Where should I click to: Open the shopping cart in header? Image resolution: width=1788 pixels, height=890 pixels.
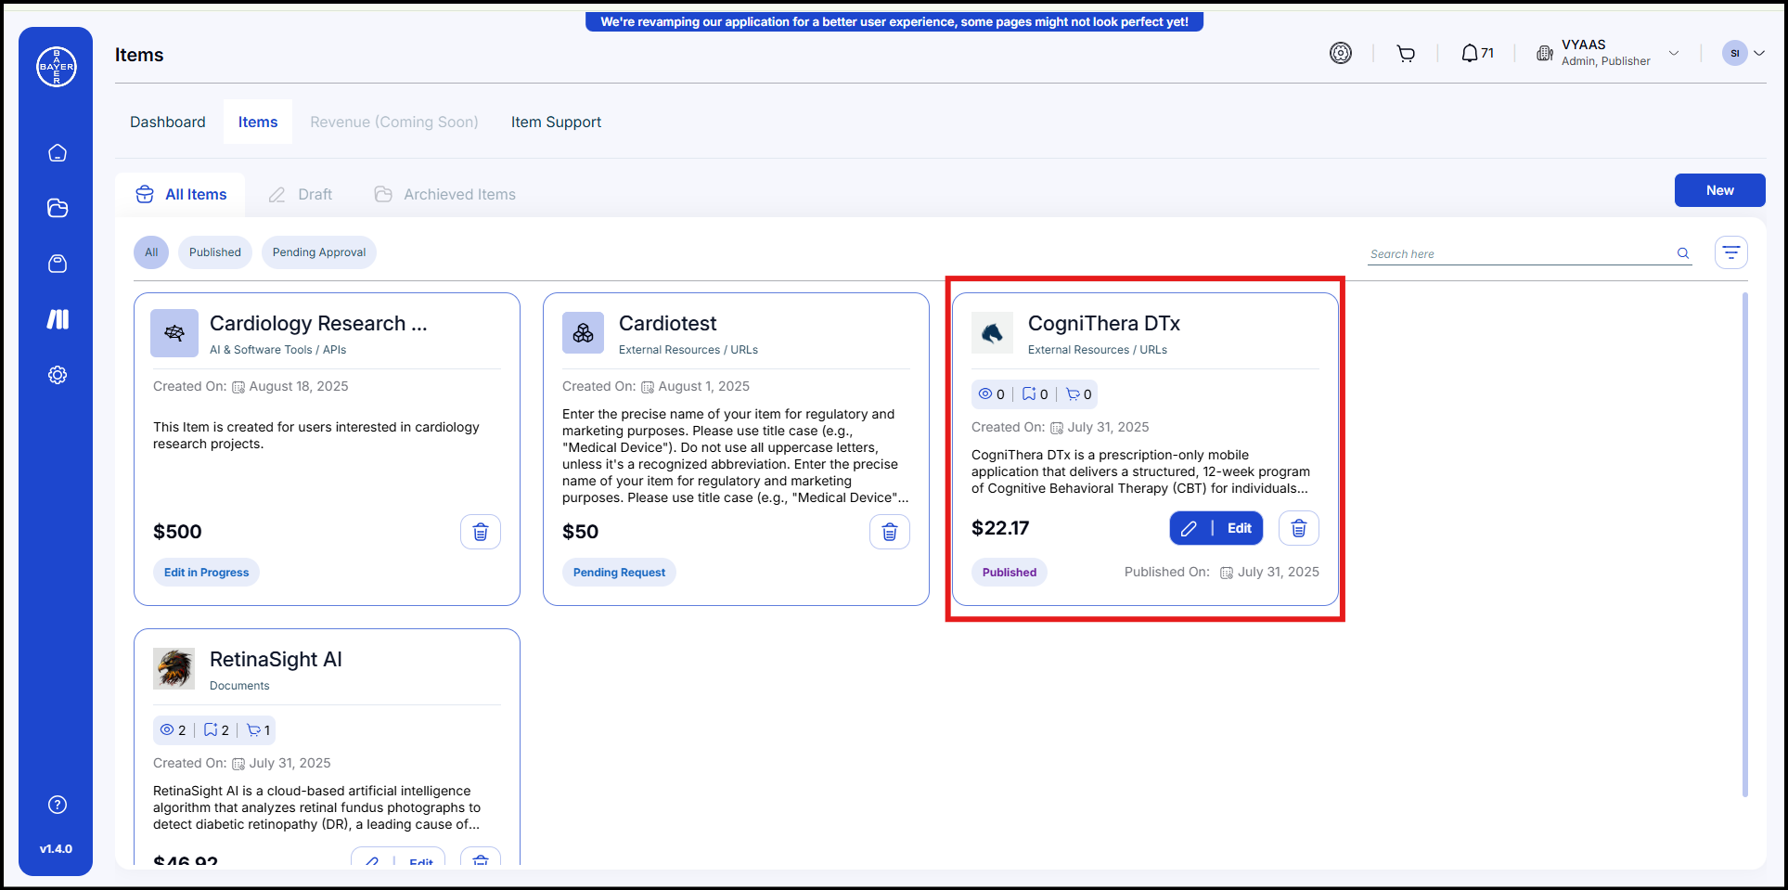pyautogui.click(x=1406, y=54)
